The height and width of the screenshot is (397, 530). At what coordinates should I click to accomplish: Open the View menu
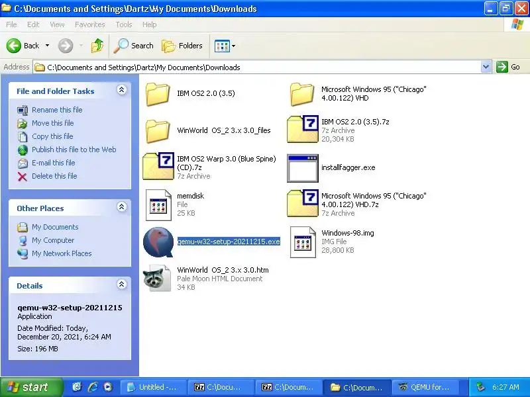click(57, 24)
